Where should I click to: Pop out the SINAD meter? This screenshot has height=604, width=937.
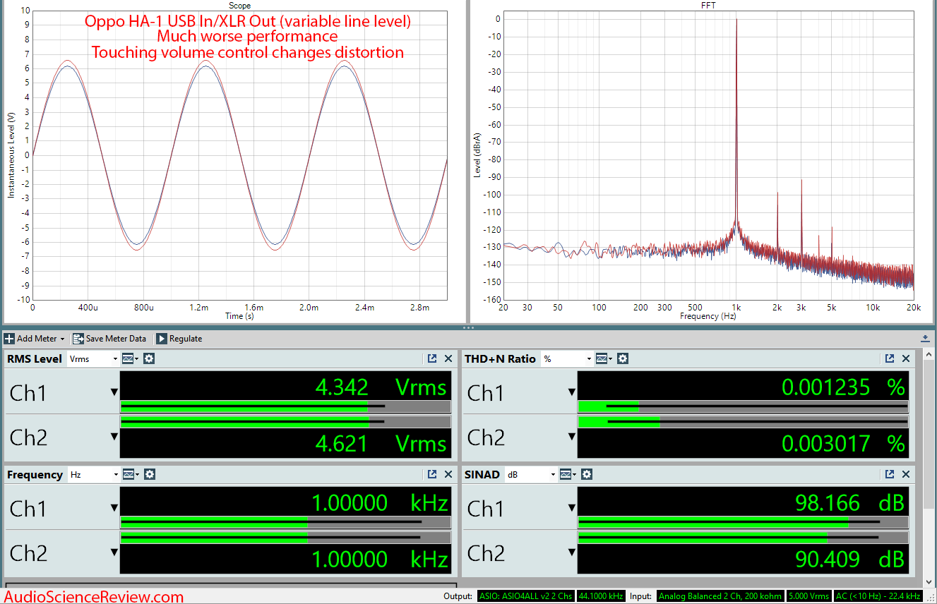[x=890, y=475]
